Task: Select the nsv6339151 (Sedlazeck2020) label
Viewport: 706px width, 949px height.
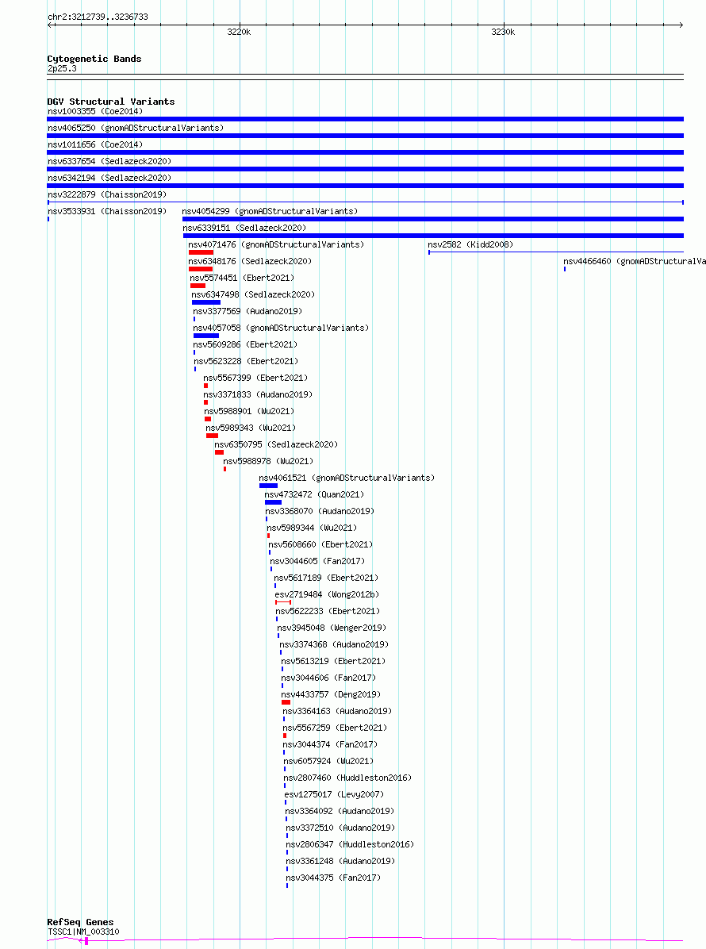Action: 244,229
